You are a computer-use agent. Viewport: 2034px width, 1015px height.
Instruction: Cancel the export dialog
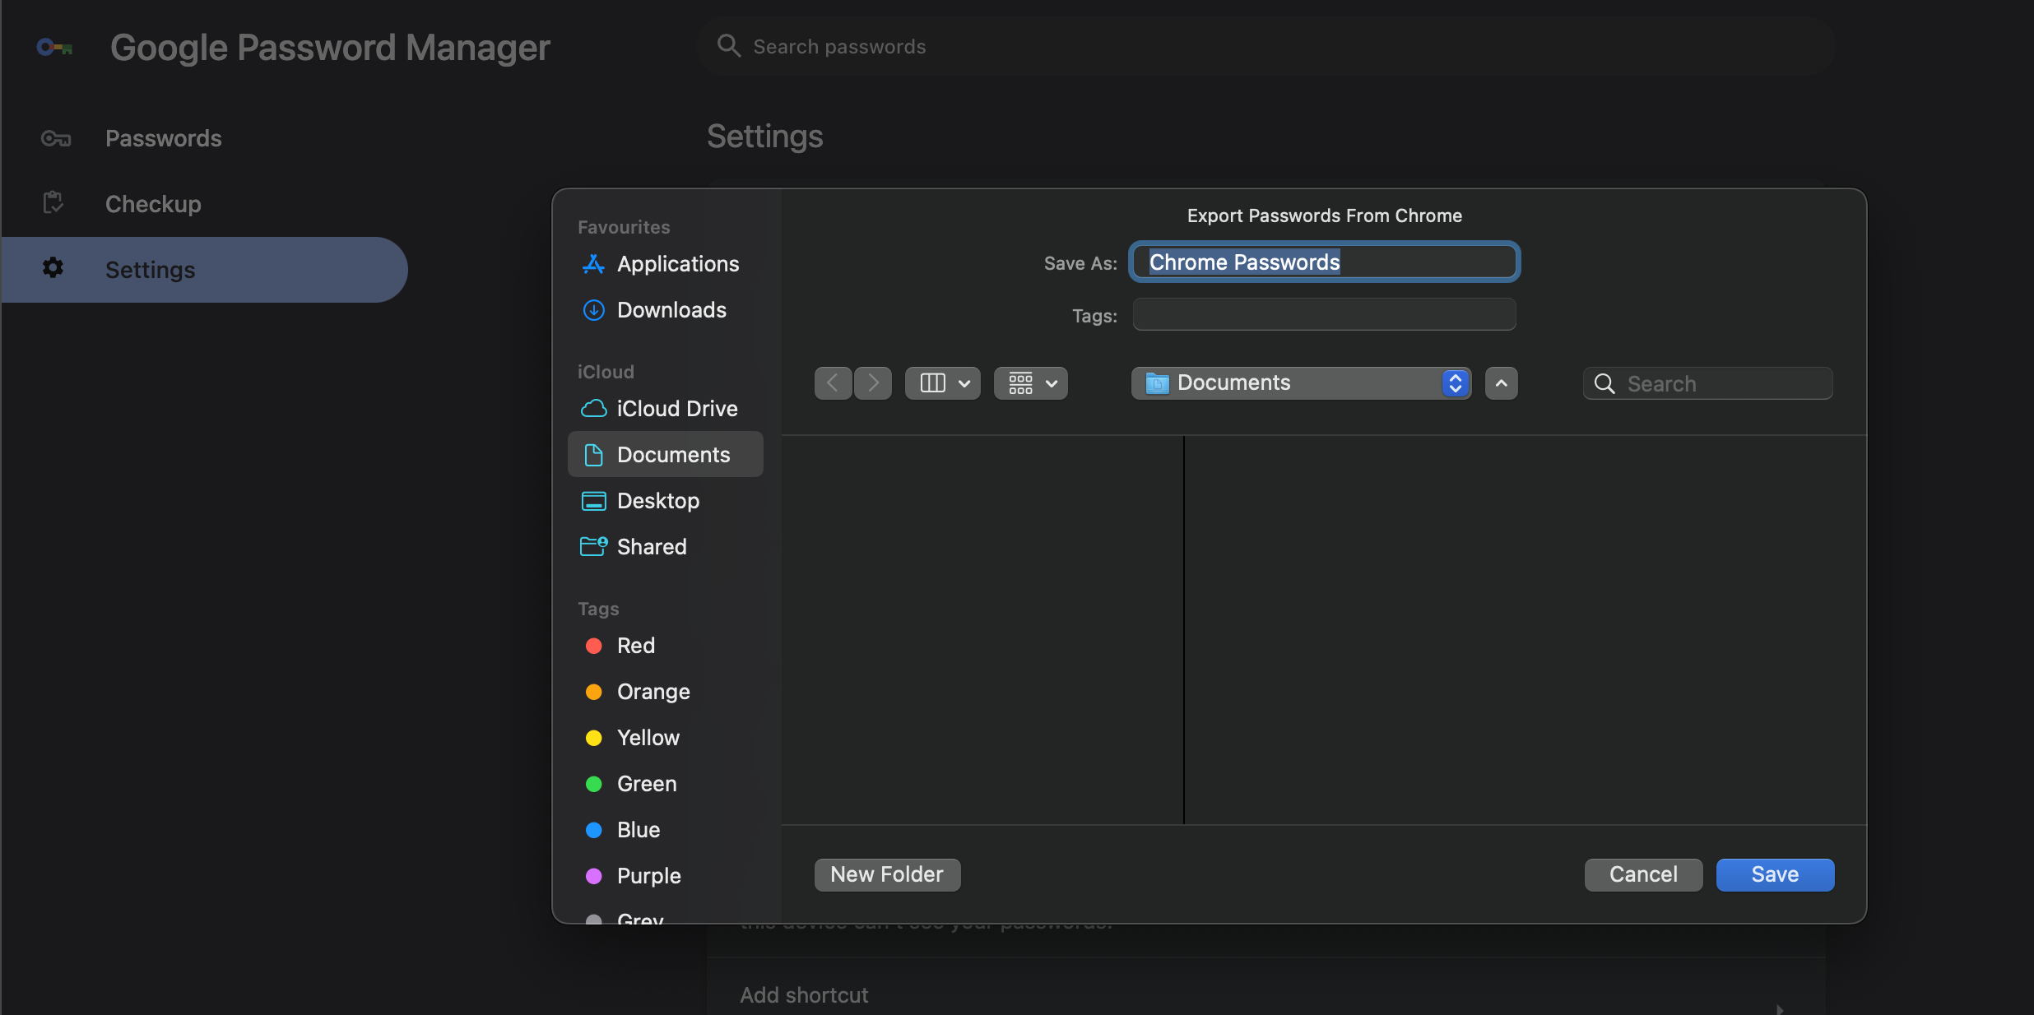(1643, 874)
